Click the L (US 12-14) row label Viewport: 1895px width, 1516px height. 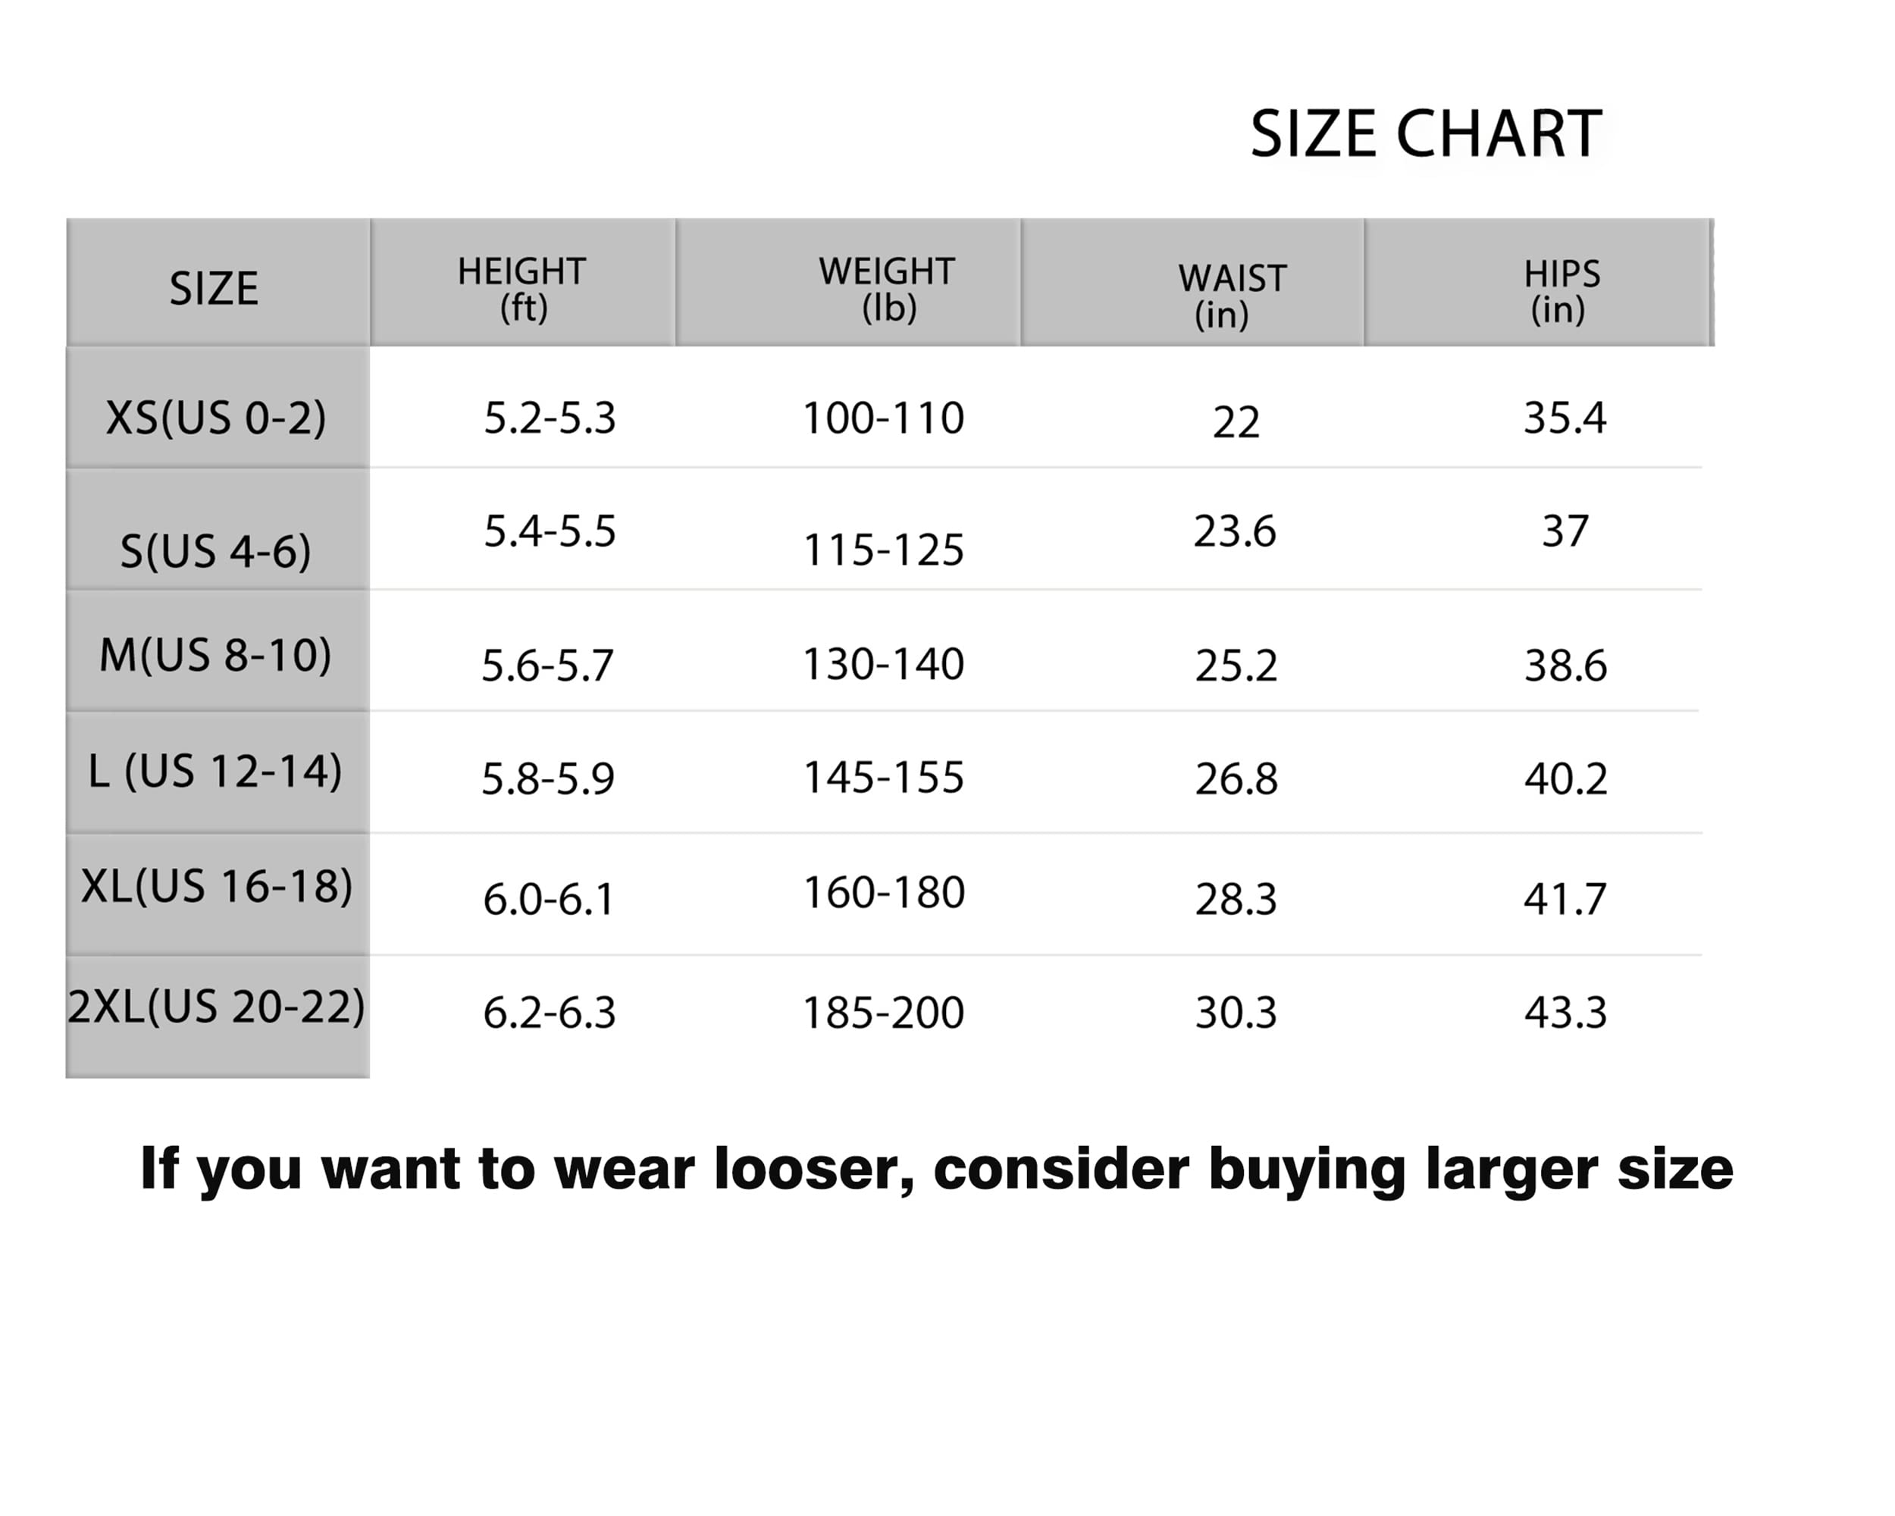pos(216,772)
